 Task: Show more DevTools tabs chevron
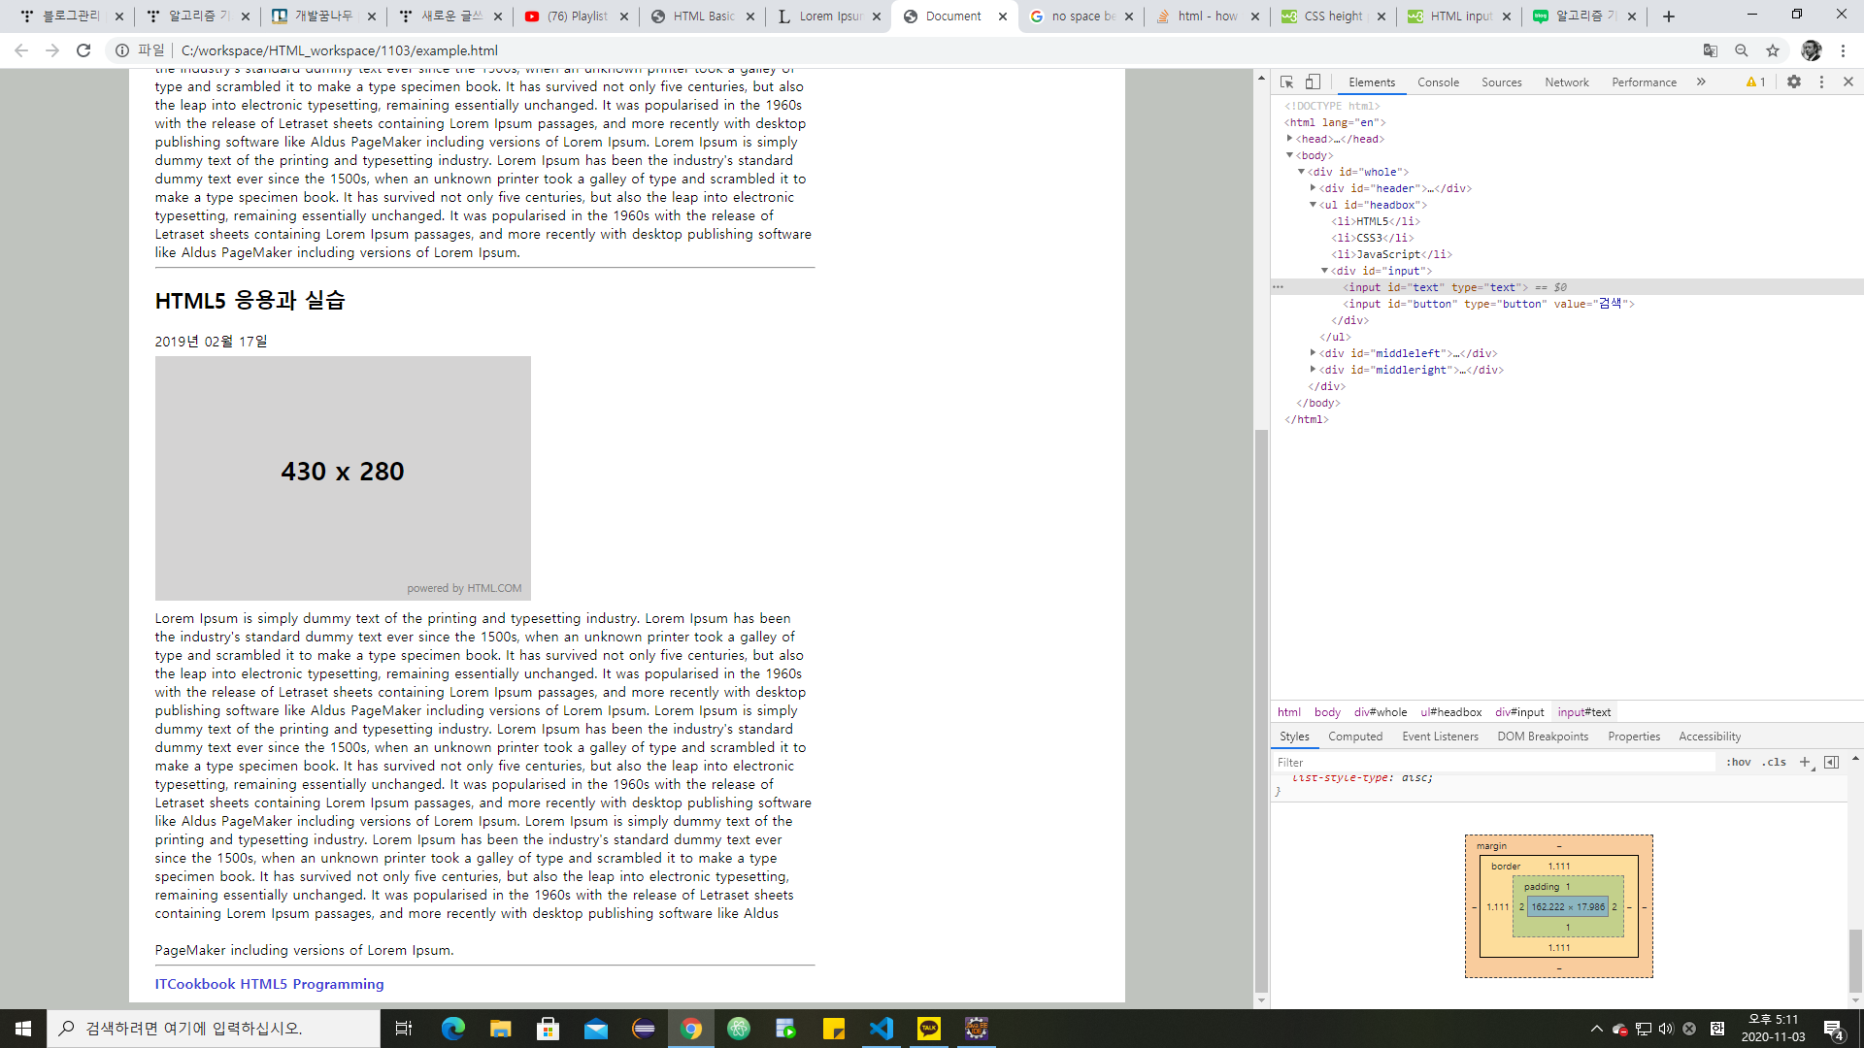1701,82
